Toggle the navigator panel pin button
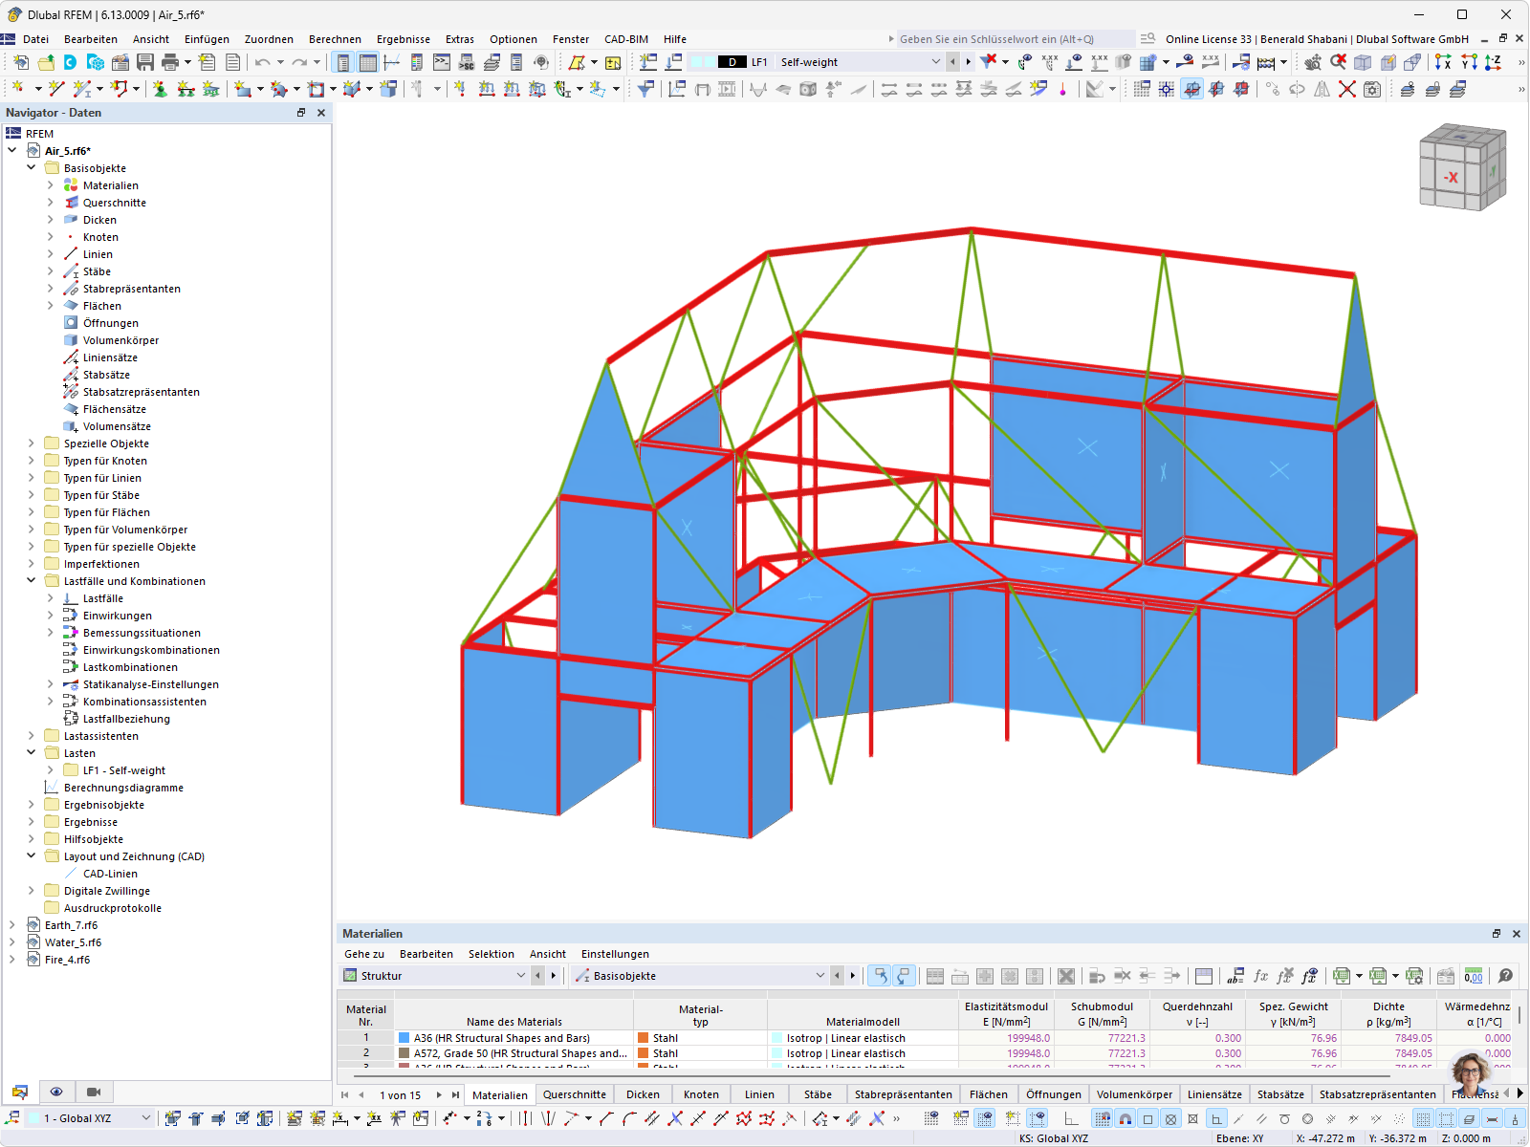 [x=300, y=112]
